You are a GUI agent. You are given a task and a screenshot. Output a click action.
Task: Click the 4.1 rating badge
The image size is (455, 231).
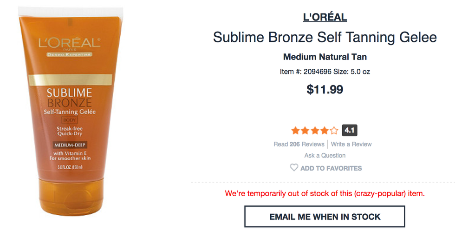(x=350, y=131)
